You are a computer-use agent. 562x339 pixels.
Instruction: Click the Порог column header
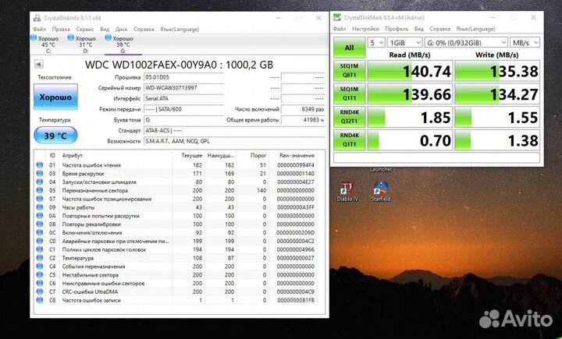point(258,155)
